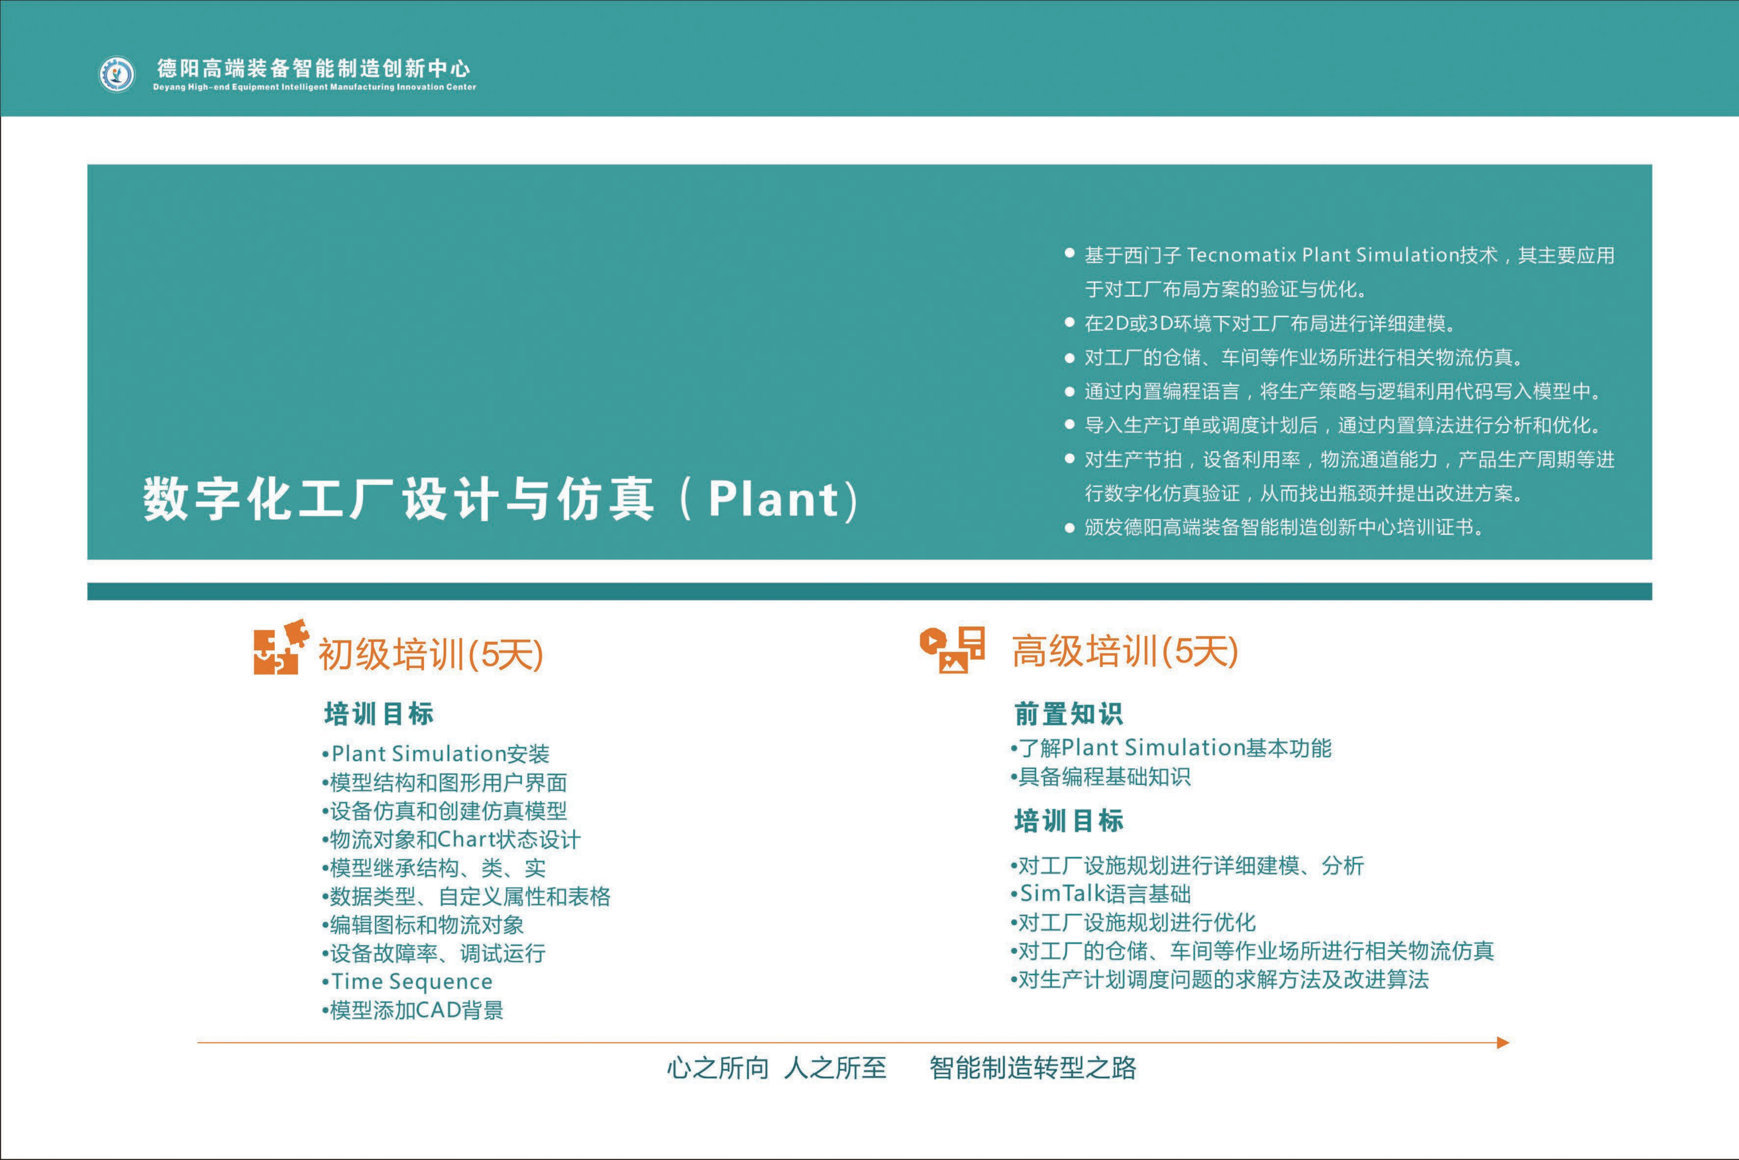
Task: Click the 前置知识 section heading
Action: 1068,714
